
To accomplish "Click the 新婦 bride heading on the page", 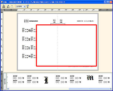I will point(61,20).
